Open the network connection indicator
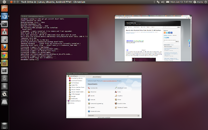 coord(158,2)
